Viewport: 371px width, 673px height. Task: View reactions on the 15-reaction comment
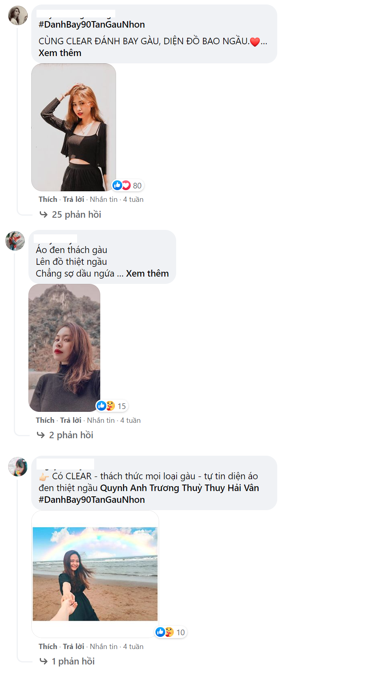coord(112,406)
